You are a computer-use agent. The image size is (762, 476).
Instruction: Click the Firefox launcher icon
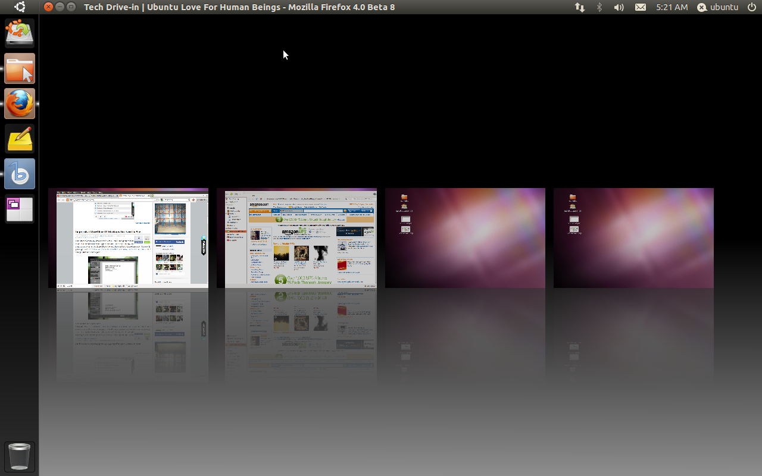click(x=20, y=104)
